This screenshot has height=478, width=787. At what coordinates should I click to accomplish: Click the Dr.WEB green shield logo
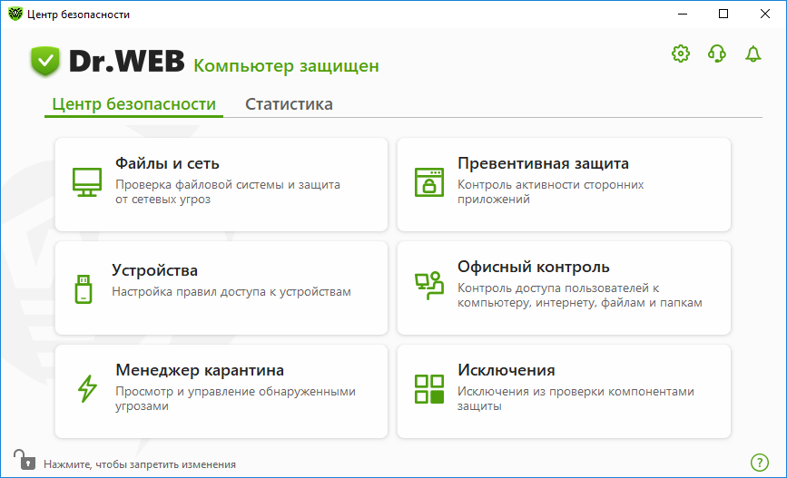(45, 61)
